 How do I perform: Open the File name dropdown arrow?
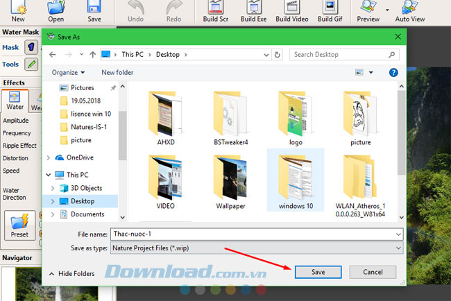point(398,234)
